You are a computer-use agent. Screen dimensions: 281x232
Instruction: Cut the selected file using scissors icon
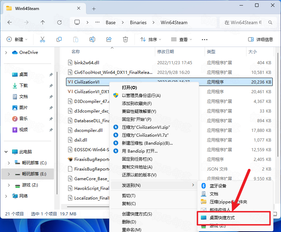coord(43,39)
